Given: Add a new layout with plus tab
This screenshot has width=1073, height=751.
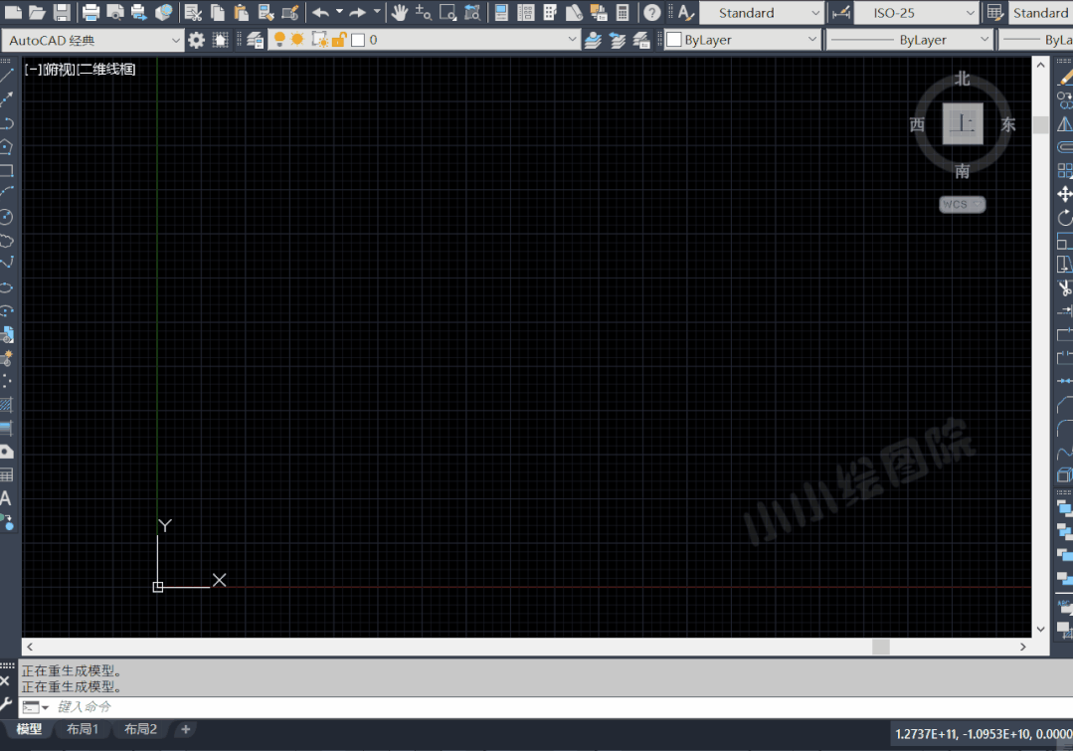Looking at the screenshot, I should [x=185, y=729].
